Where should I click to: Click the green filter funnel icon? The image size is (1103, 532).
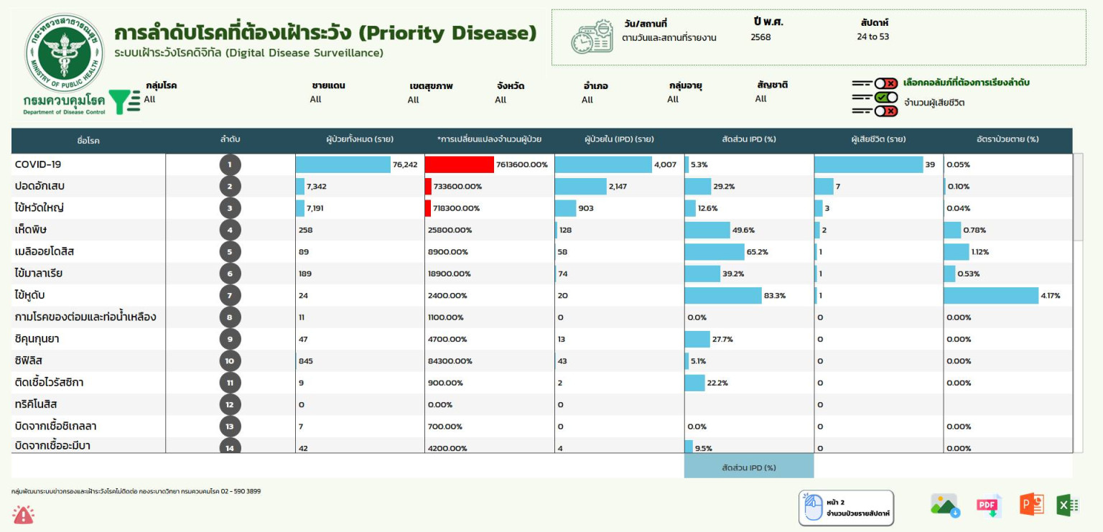pyautogui.click(x=125, y=102)
